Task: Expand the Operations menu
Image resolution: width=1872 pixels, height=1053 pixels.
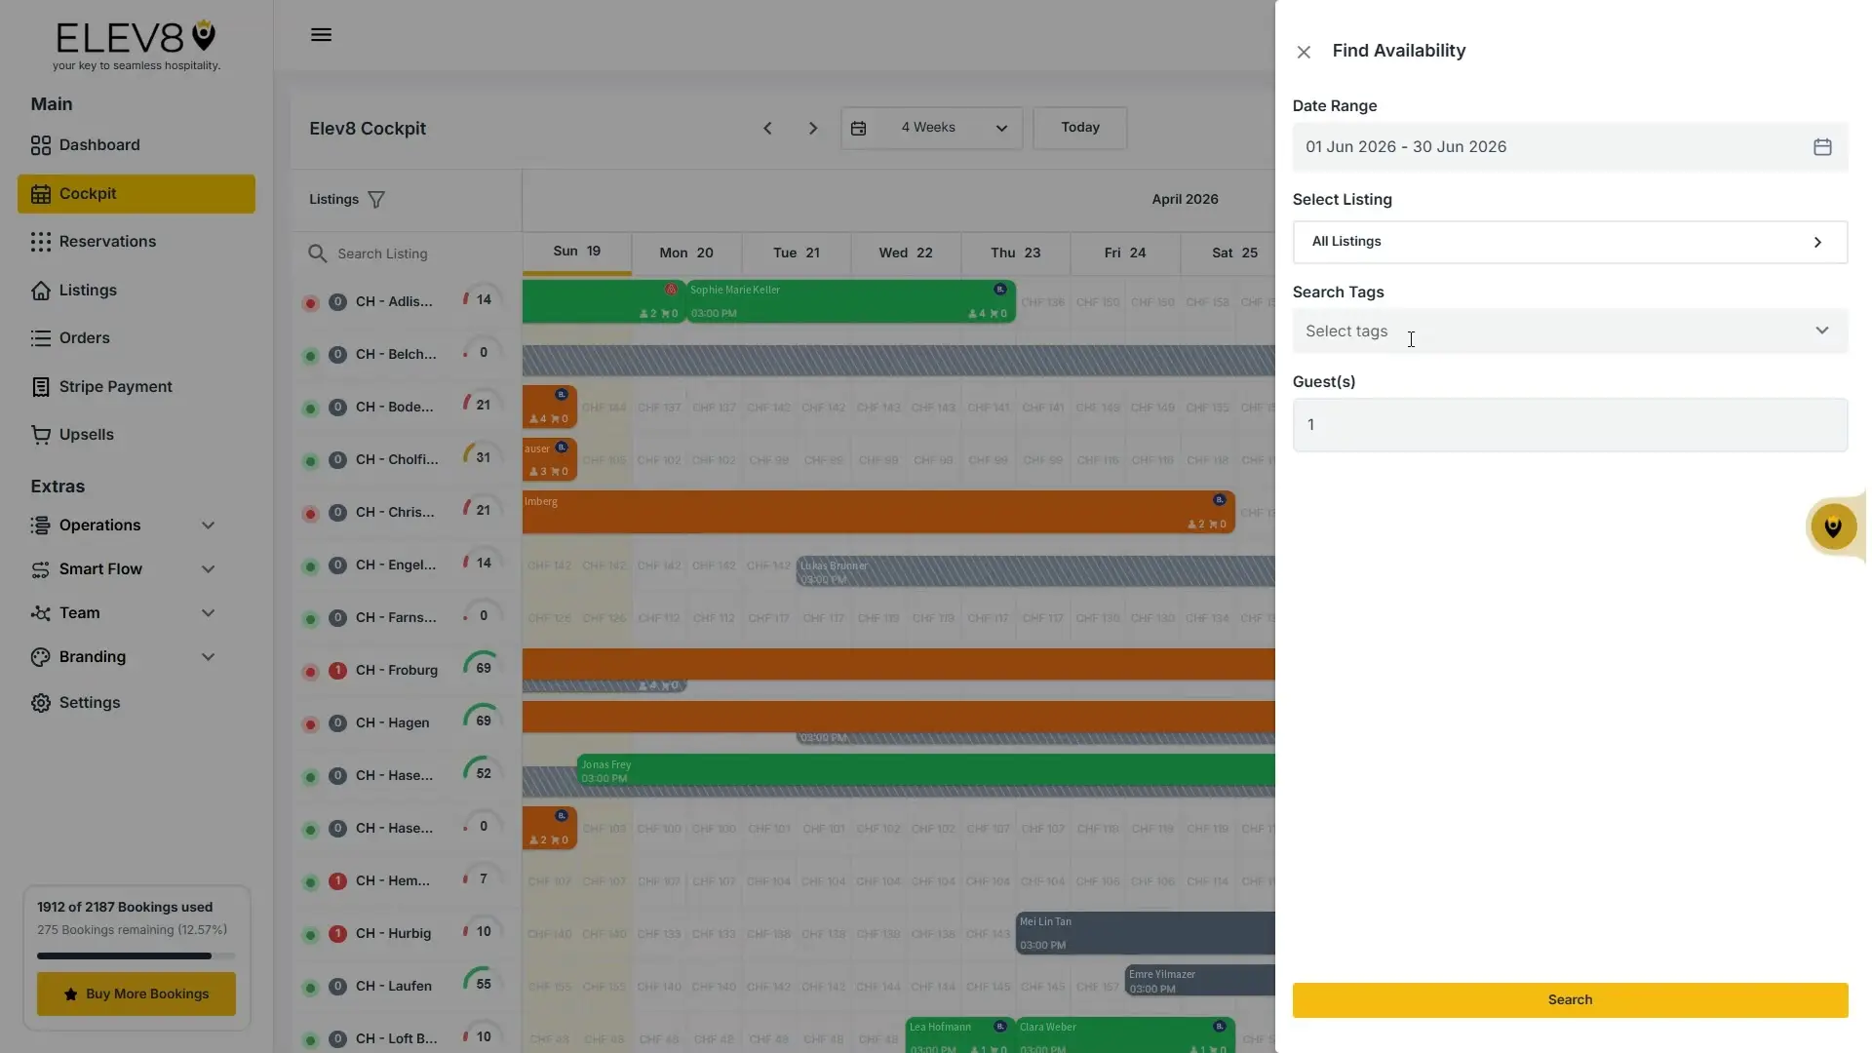Action: pyautogui.click(x=123, y=526)
